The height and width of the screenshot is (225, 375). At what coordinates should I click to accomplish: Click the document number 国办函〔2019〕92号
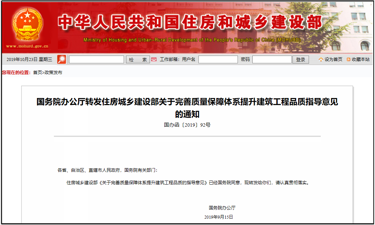pos(187,125)
